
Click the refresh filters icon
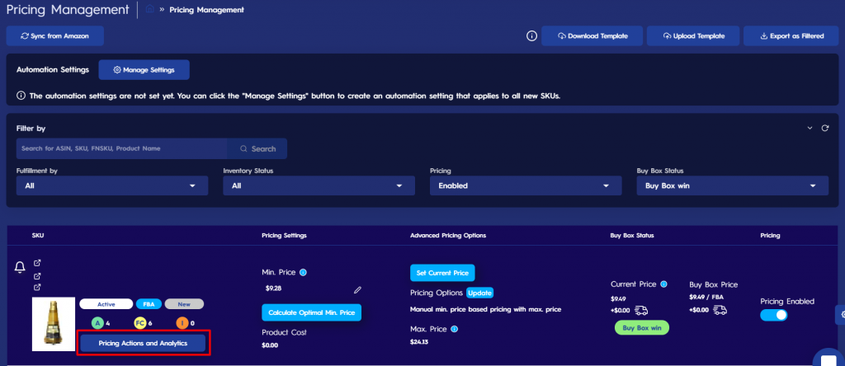[x=824, y=128]
